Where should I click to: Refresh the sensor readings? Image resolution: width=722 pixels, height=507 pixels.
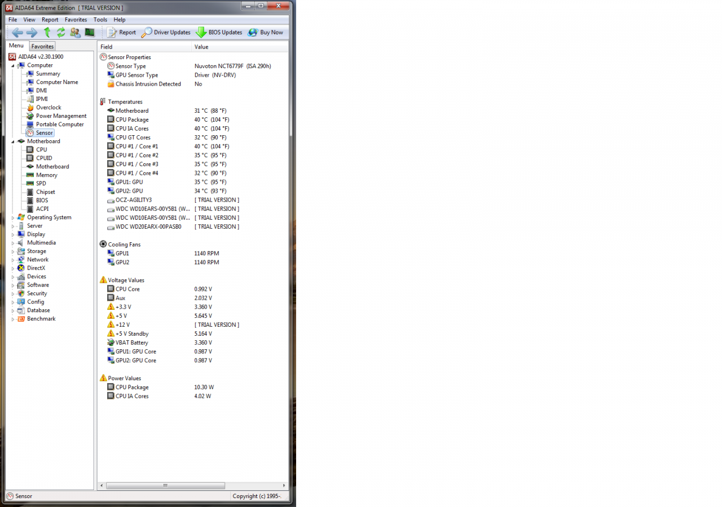click(61, 33)
